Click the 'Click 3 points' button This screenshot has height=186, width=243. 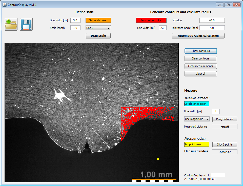pos(225,144)
